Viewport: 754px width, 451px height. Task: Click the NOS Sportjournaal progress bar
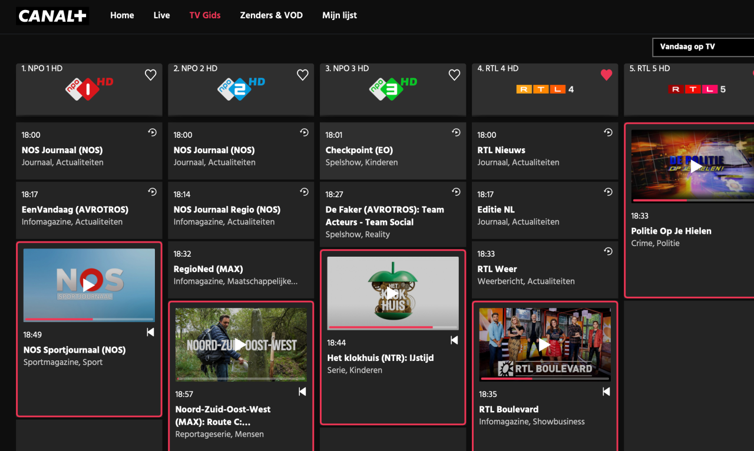click(89, 319)
